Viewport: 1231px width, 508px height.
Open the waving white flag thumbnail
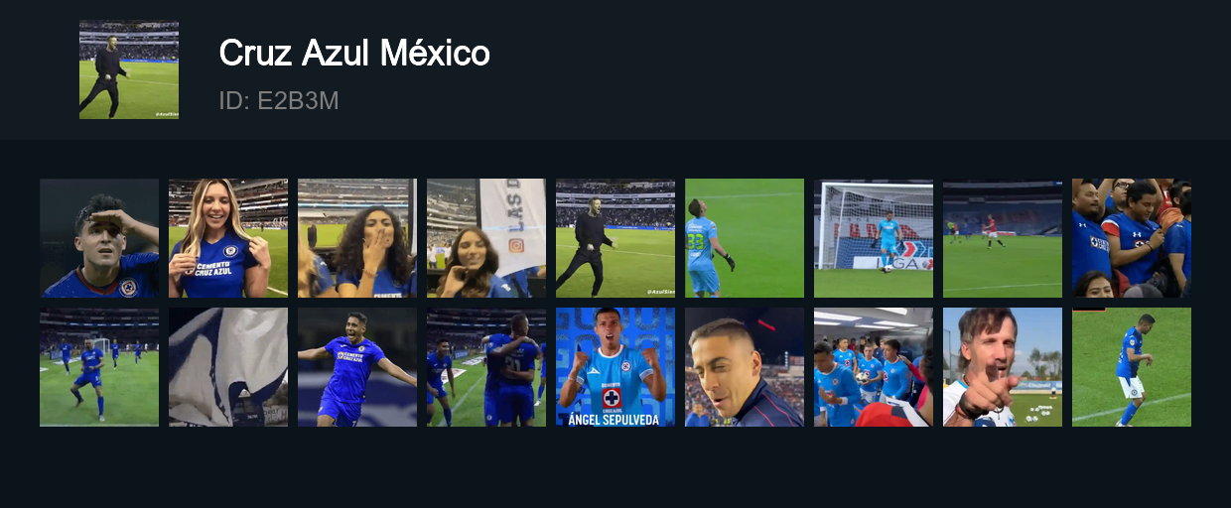point(228,367)
